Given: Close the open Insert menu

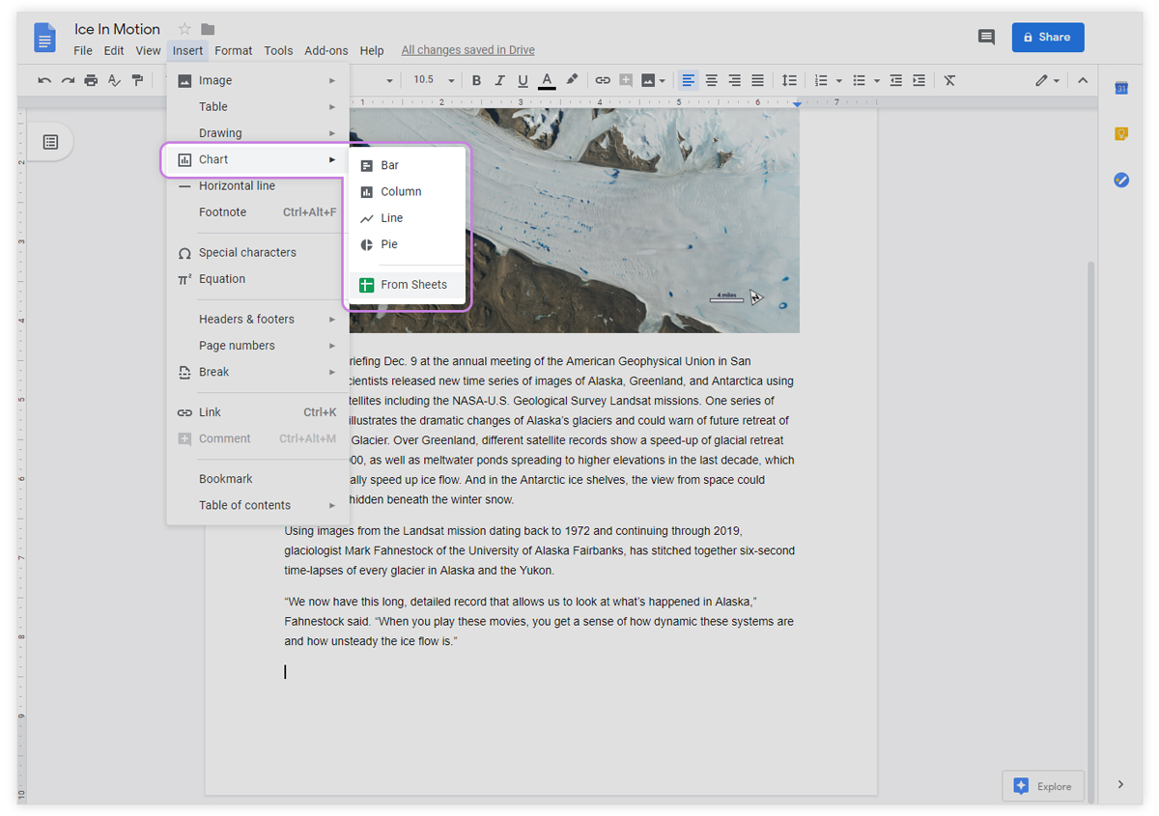Looking at the screenshot, I should [x=187, y=50].
